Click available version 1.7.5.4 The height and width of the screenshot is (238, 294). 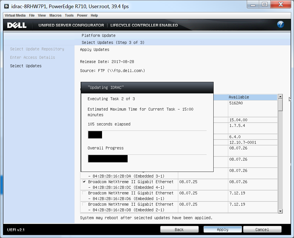coord(237,125)
